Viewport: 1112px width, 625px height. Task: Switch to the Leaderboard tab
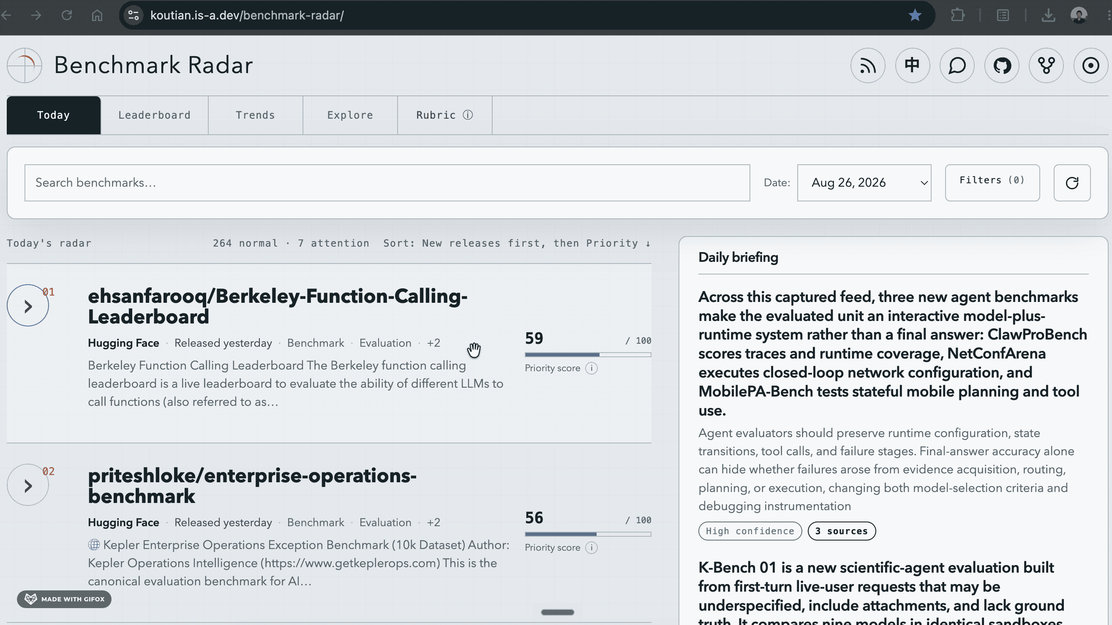[x=155, y=115]
